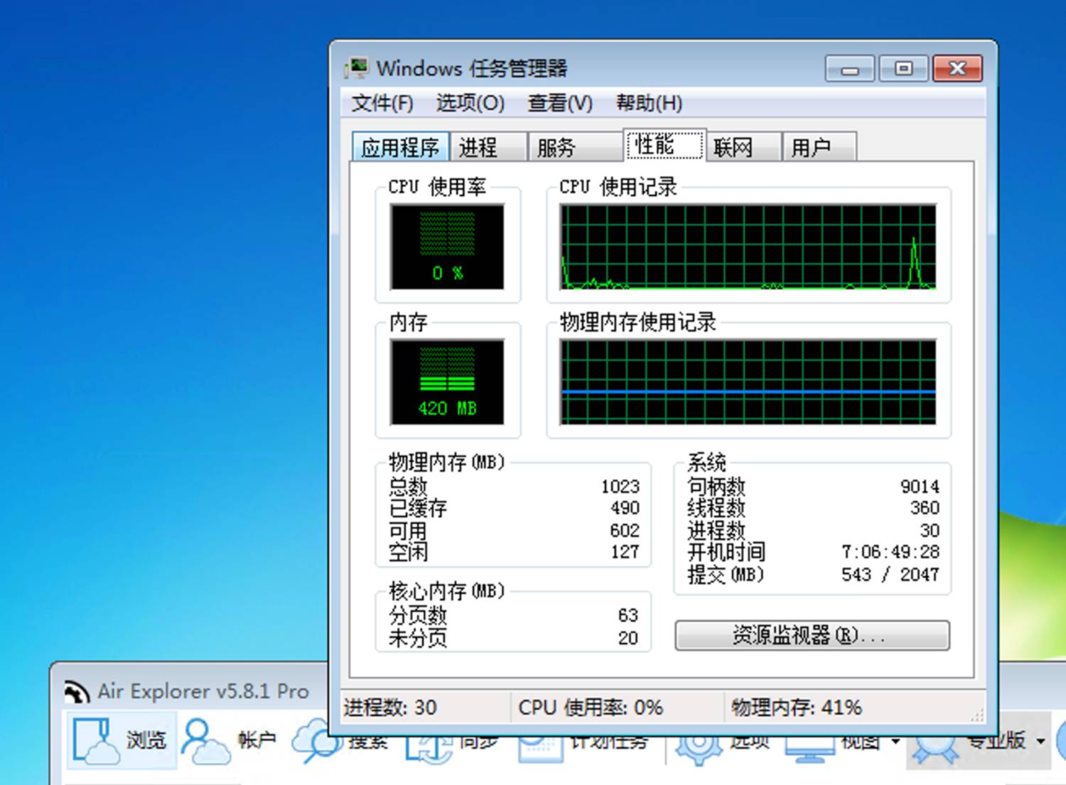Select the 性能 tab

[664, 145]
